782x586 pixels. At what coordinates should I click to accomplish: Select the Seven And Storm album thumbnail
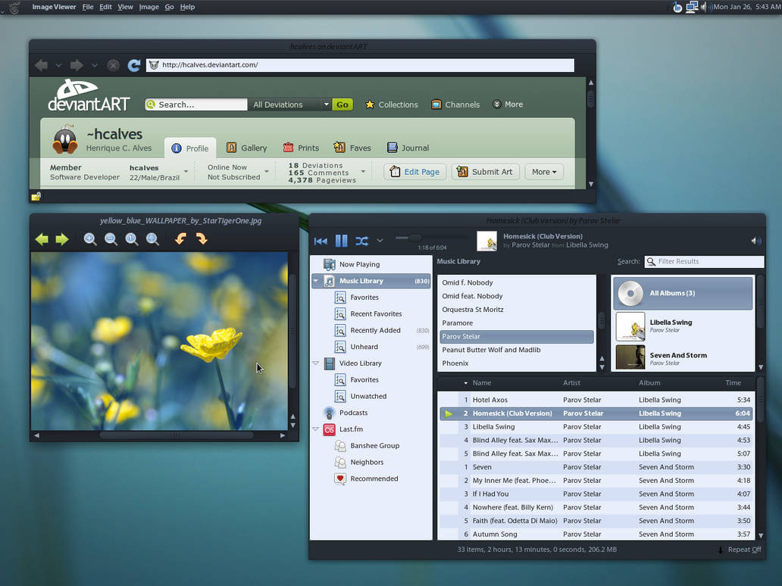pyautogui.click(x=630, y=357)
